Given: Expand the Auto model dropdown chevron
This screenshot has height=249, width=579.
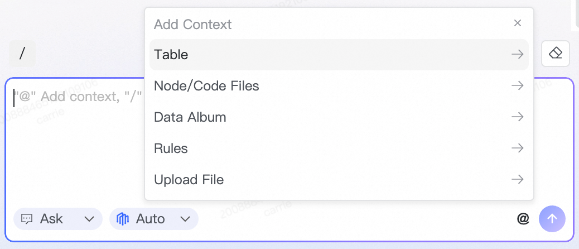Looking at the screenshot, I should [x=185, y=219].
